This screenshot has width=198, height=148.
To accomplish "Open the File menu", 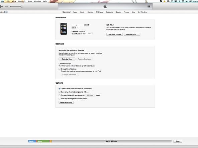I will [3, 1].
